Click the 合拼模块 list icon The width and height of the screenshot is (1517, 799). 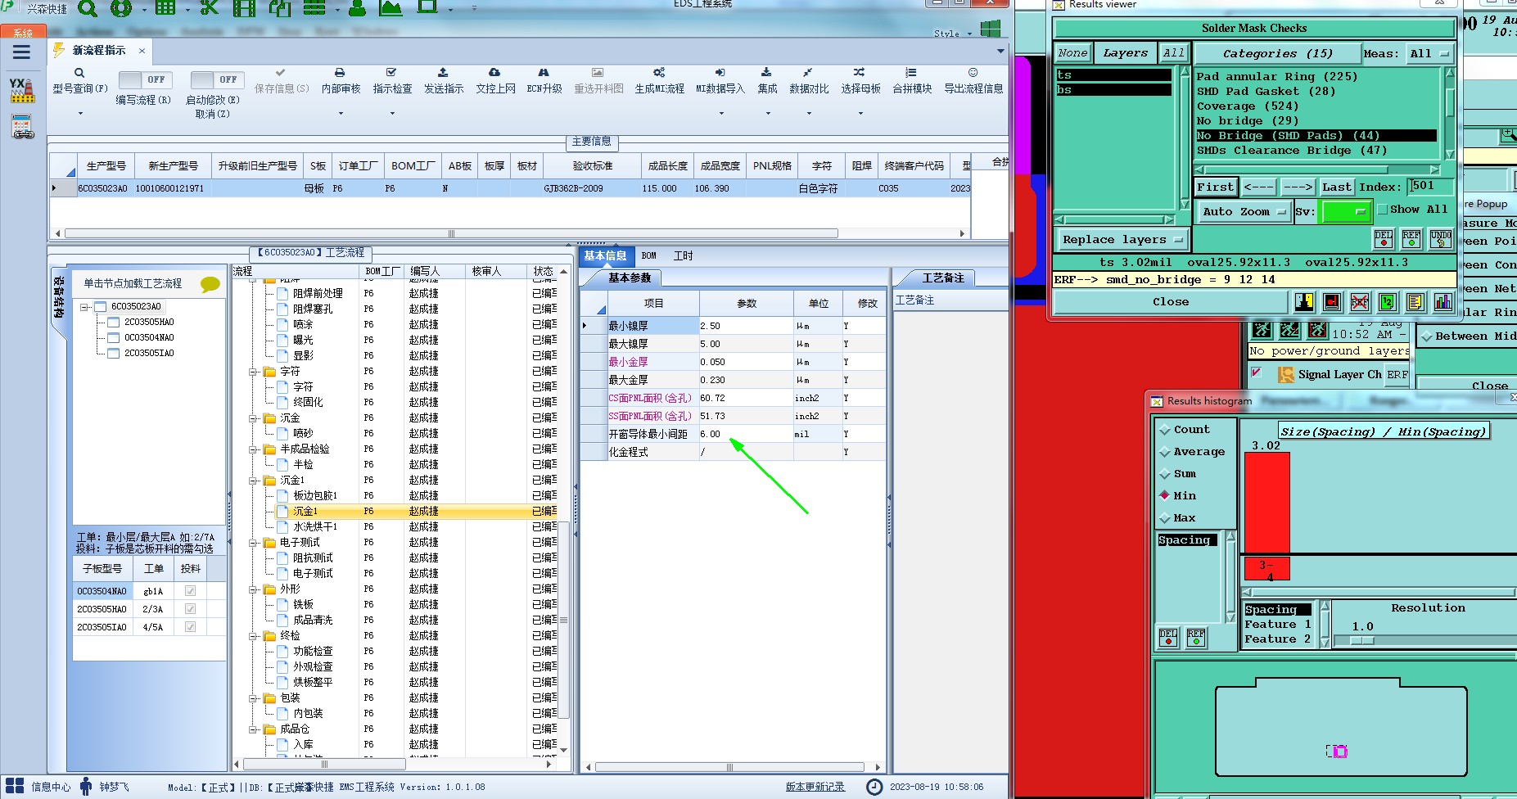(911, 73)
